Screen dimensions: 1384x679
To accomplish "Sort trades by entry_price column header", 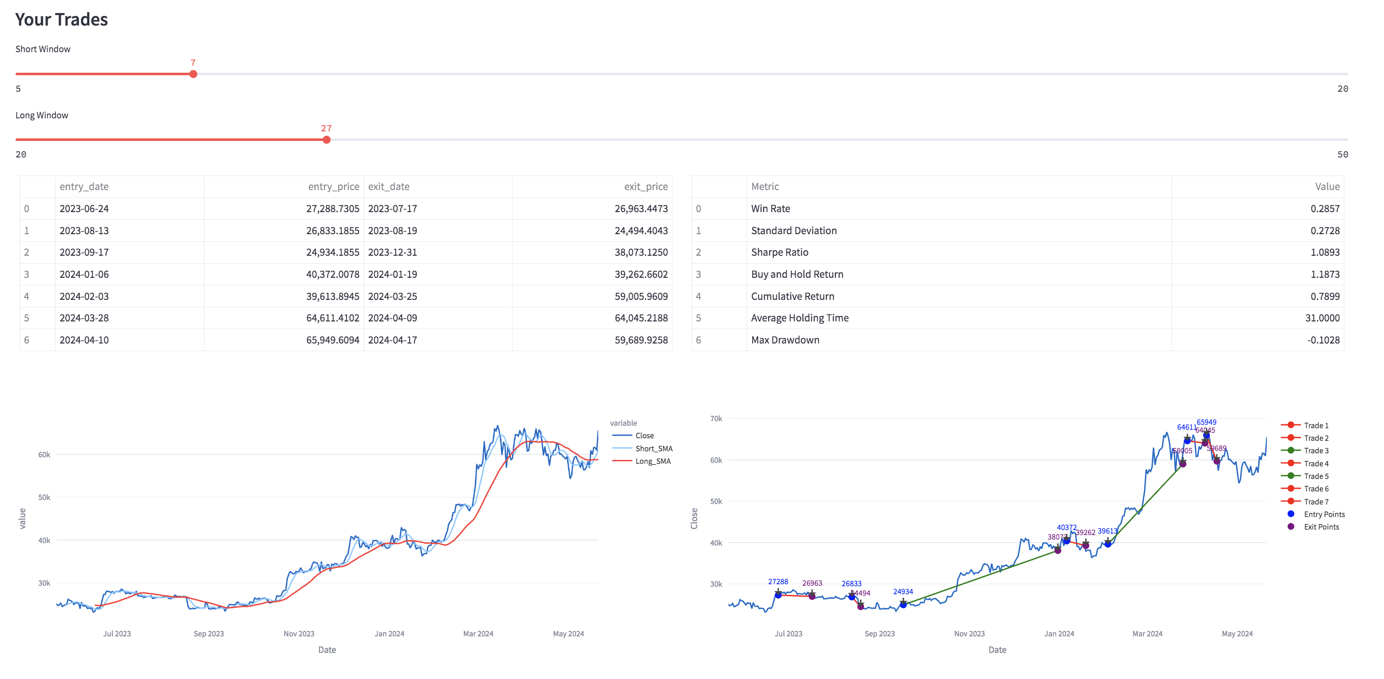I will [284, 187].
